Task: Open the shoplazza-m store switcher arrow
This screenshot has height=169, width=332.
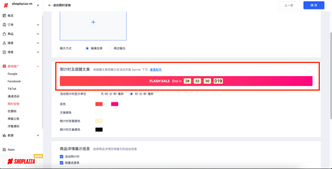Action: pos(38,5)
